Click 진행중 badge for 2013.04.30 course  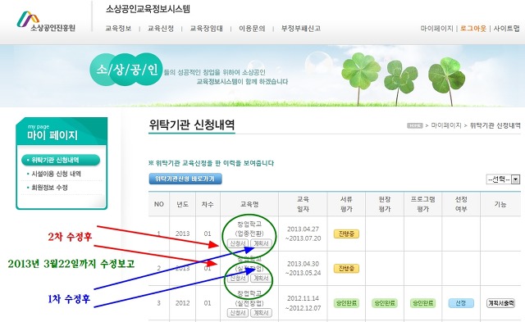[x=346, y=268]
